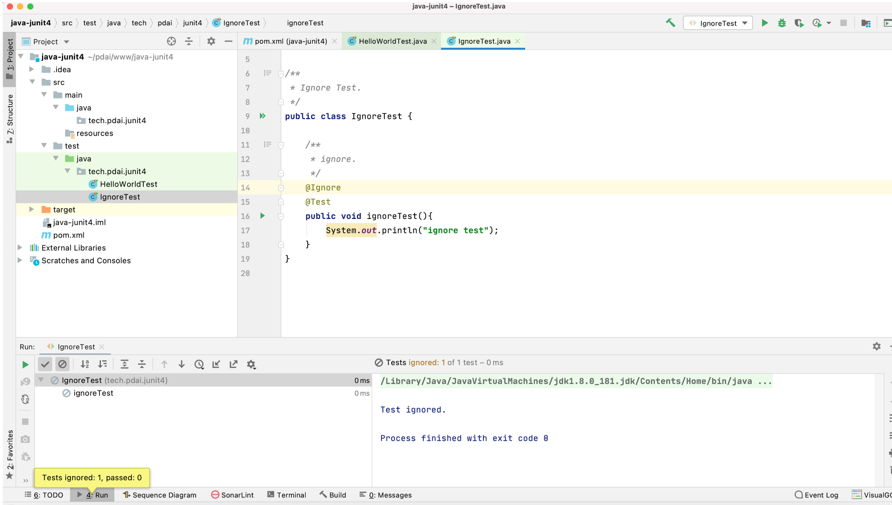Toggle the 1: Project side panel
The image size is (892, 505).
(10, 59)
